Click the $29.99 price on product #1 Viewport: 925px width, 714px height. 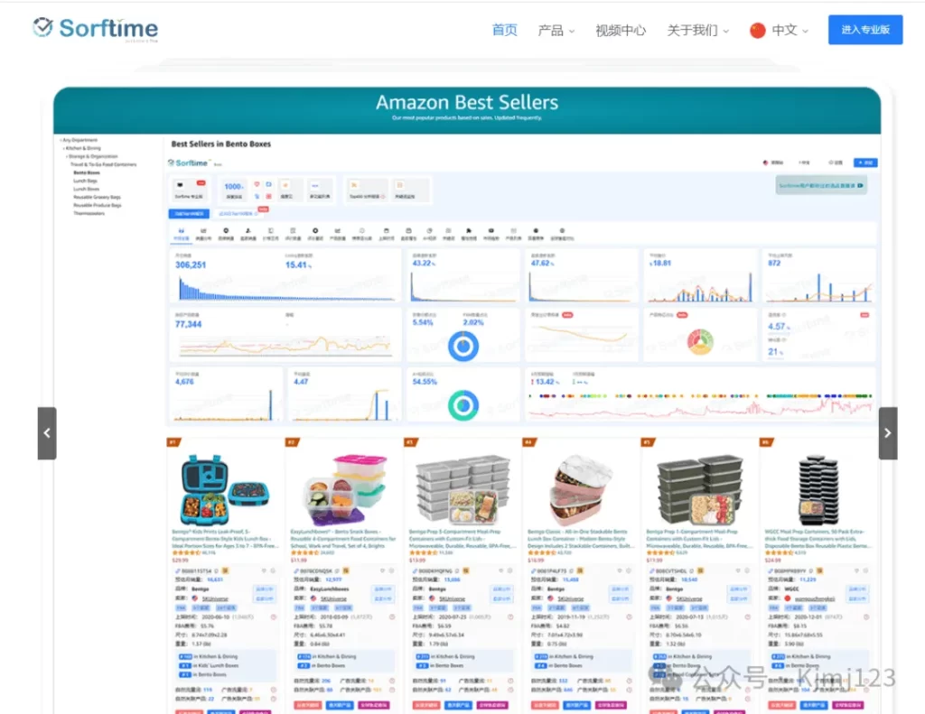(x=180, y=560)
